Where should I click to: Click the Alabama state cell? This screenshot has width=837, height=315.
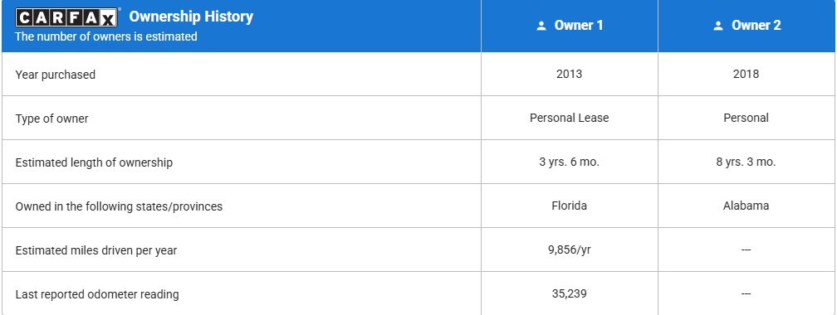tap(746, 206)
